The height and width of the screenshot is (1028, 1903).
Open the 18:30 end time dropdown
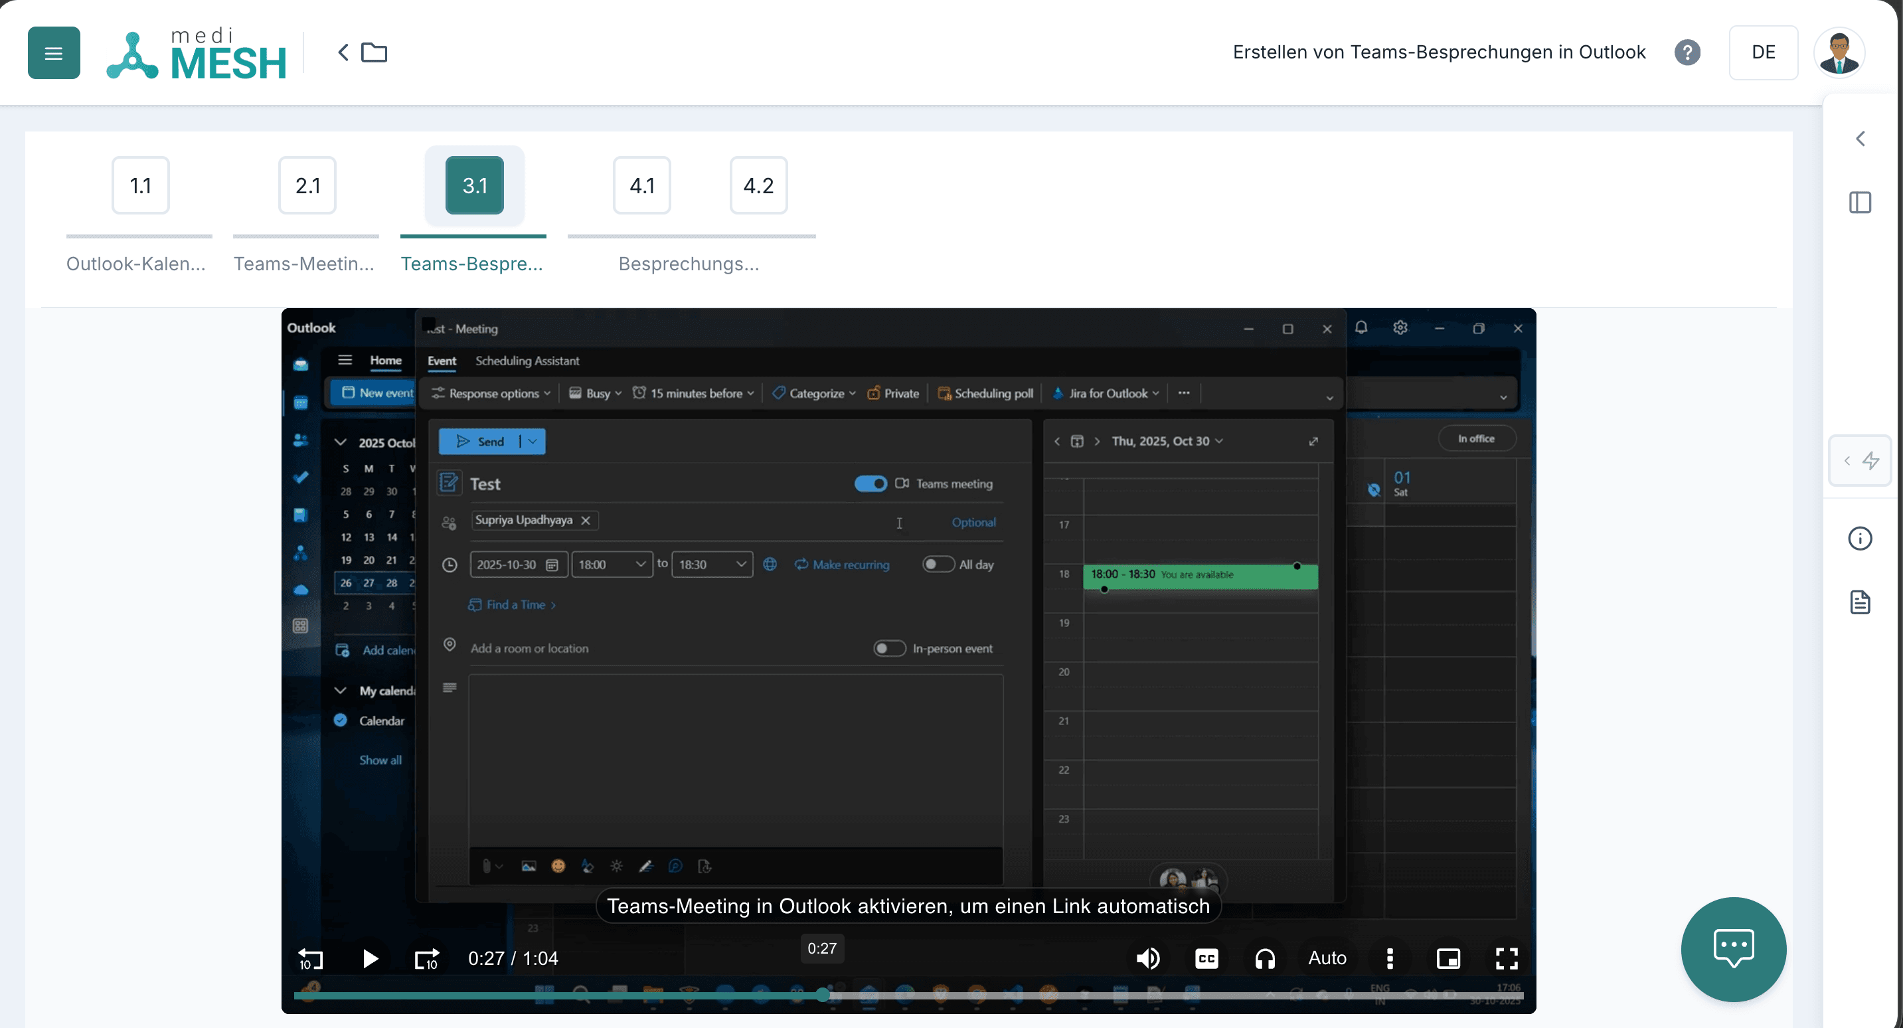click(712, 564)
